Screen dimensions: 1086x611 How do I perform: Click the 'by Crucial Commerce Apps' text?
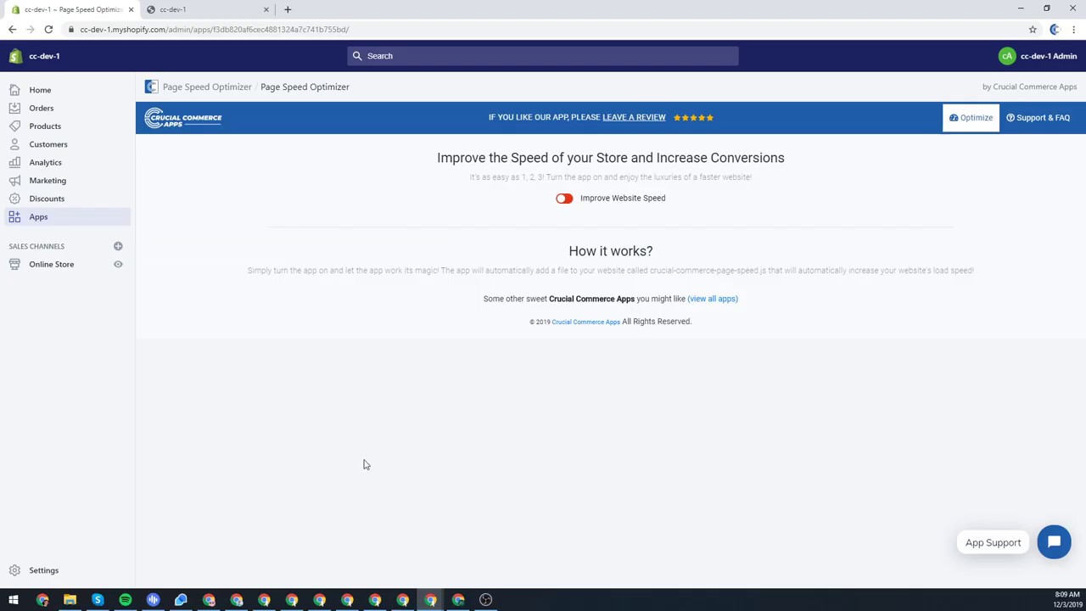pos(1029,87)
